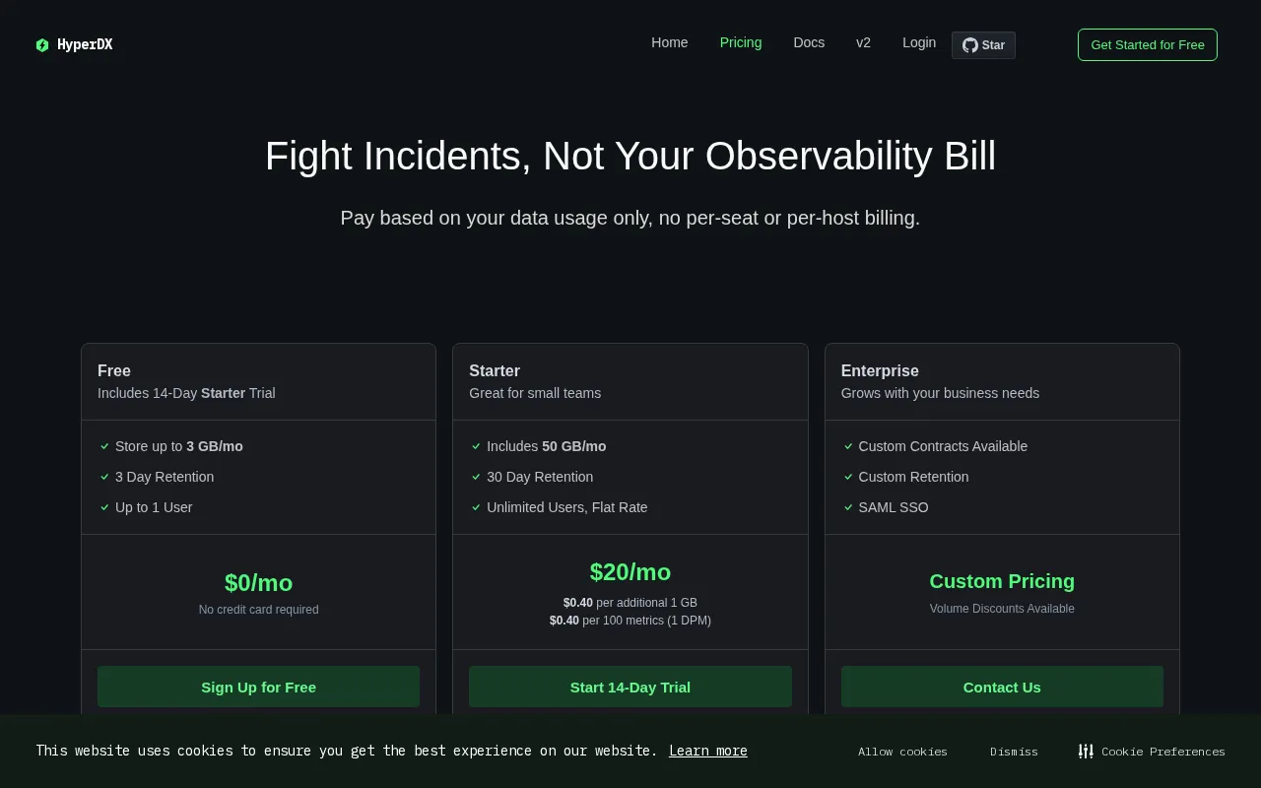Screen dimensions: 1261x788
Task: Click '$0.40 per 100 metrics (1 DPM)' text
Action: click(x=630, y=621)
